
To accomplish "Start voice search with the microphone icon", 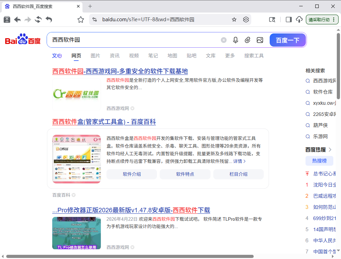I will (x=235, y=40).
